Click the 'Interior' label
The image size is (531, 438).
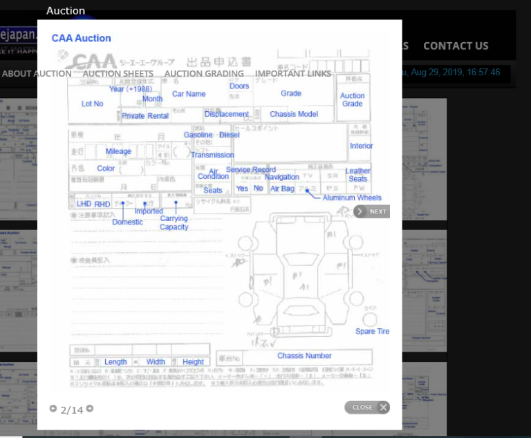(x=361, y=146)
